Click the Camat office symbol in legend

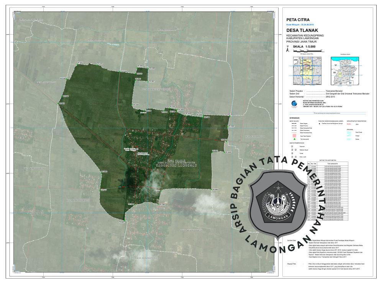pyautogui.click(x=292, y=153)
